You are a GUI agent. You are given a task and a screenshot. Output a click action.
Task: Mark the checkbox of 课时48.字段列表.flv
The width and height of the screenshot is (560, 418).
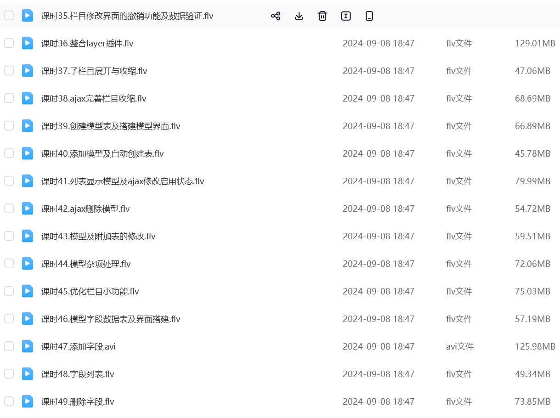[9, 374]
